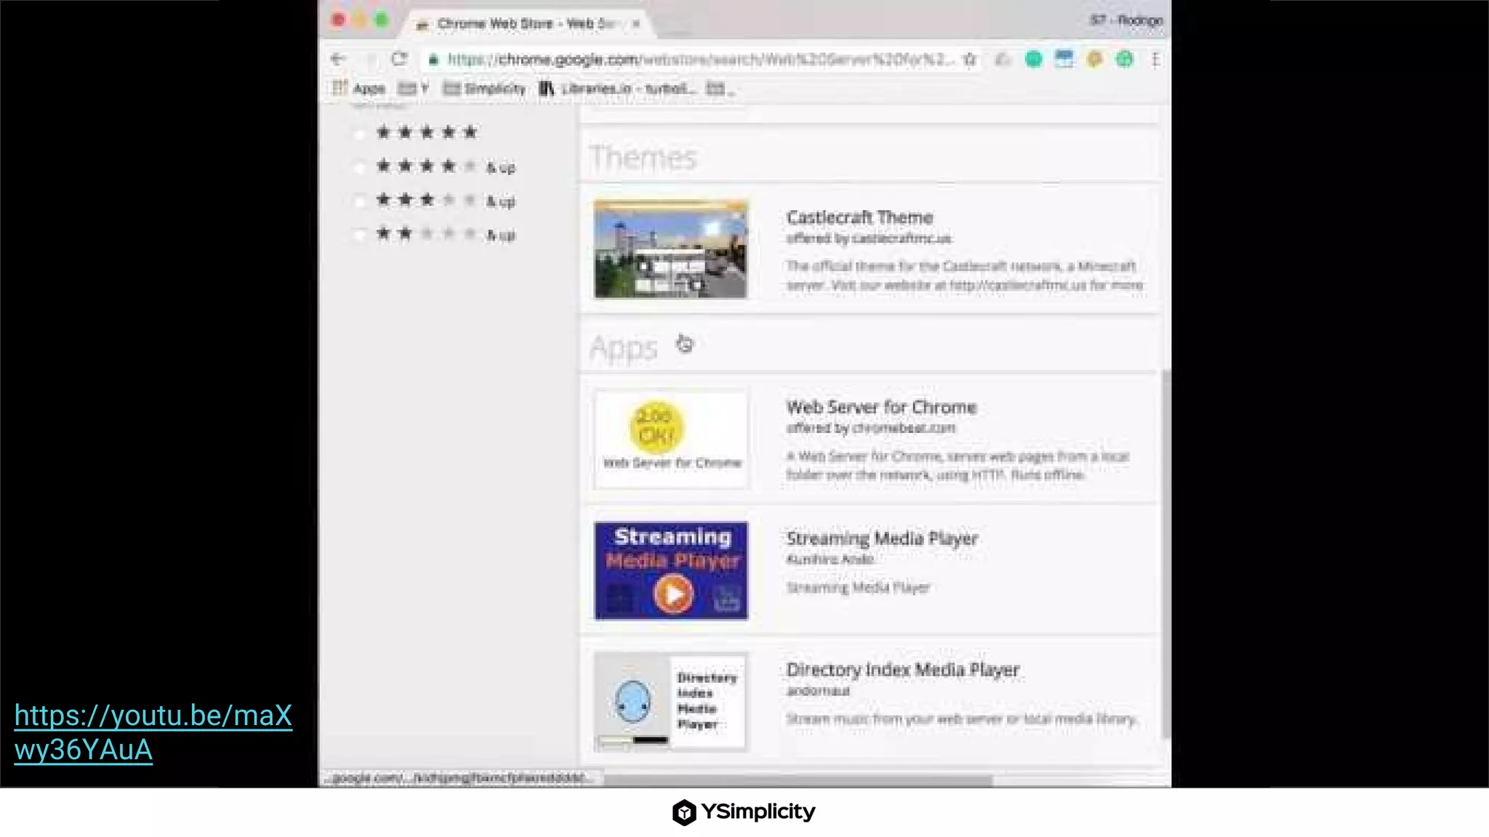The height and width of the screenshot is (837, 1489).
Task: Click the orange extension icon in toolbar
Action: 1094,59
